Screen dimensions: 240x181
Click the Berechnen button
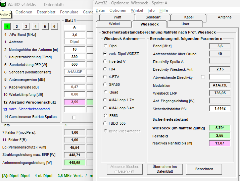click(x=204, y=169)
